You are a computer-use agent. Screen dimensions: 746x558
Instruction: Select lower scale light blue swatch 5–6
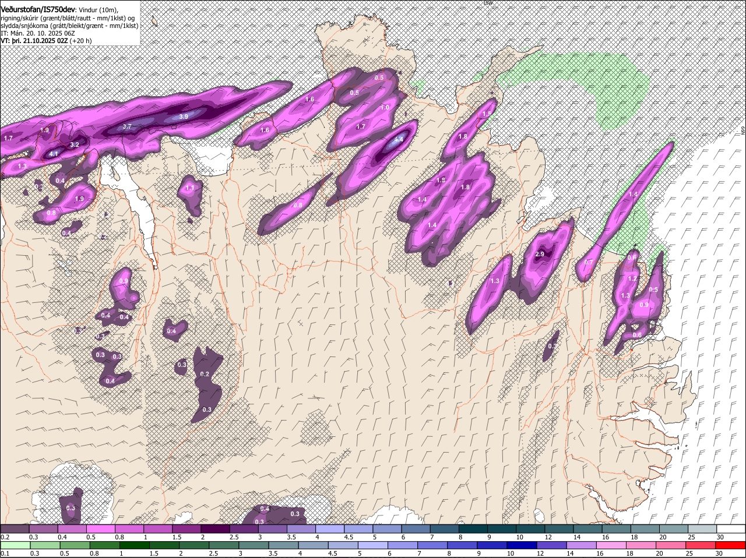pos(373,545)
